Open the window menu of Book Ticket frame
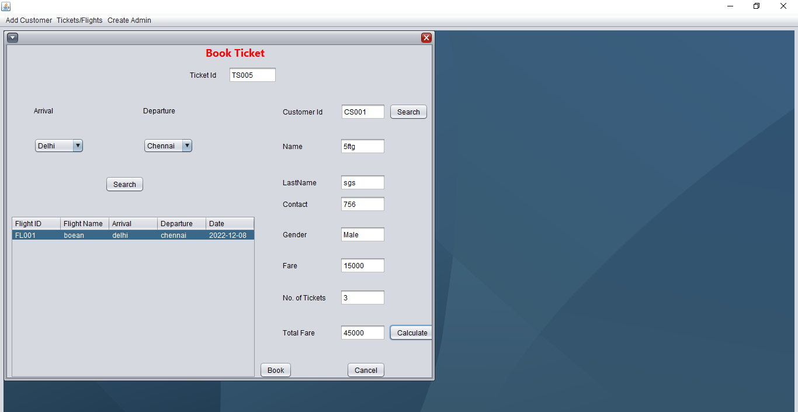Image resolution: width=798 pixels, height=412 pixels. tap(12, 37)
